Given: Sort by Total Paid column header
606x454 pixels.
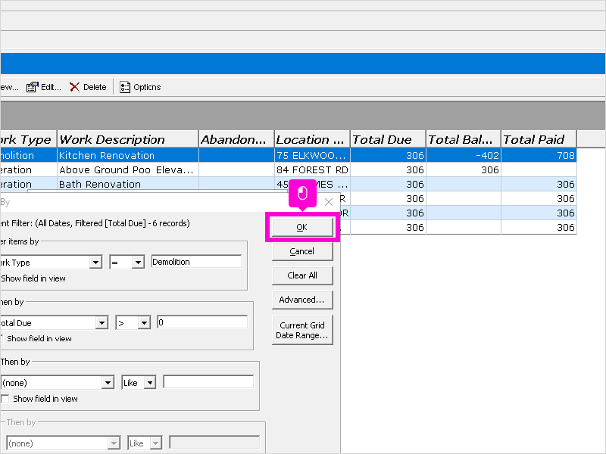Looking at the screenshot, I should 539,139.
